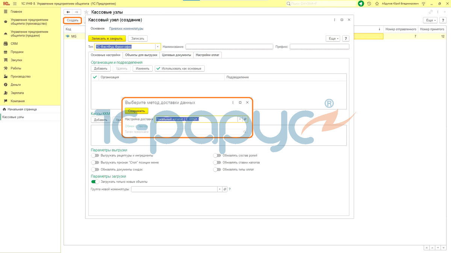Open favorites star in title bar
Viewport: 451px width, 253px height.
[x=377, y=3]
